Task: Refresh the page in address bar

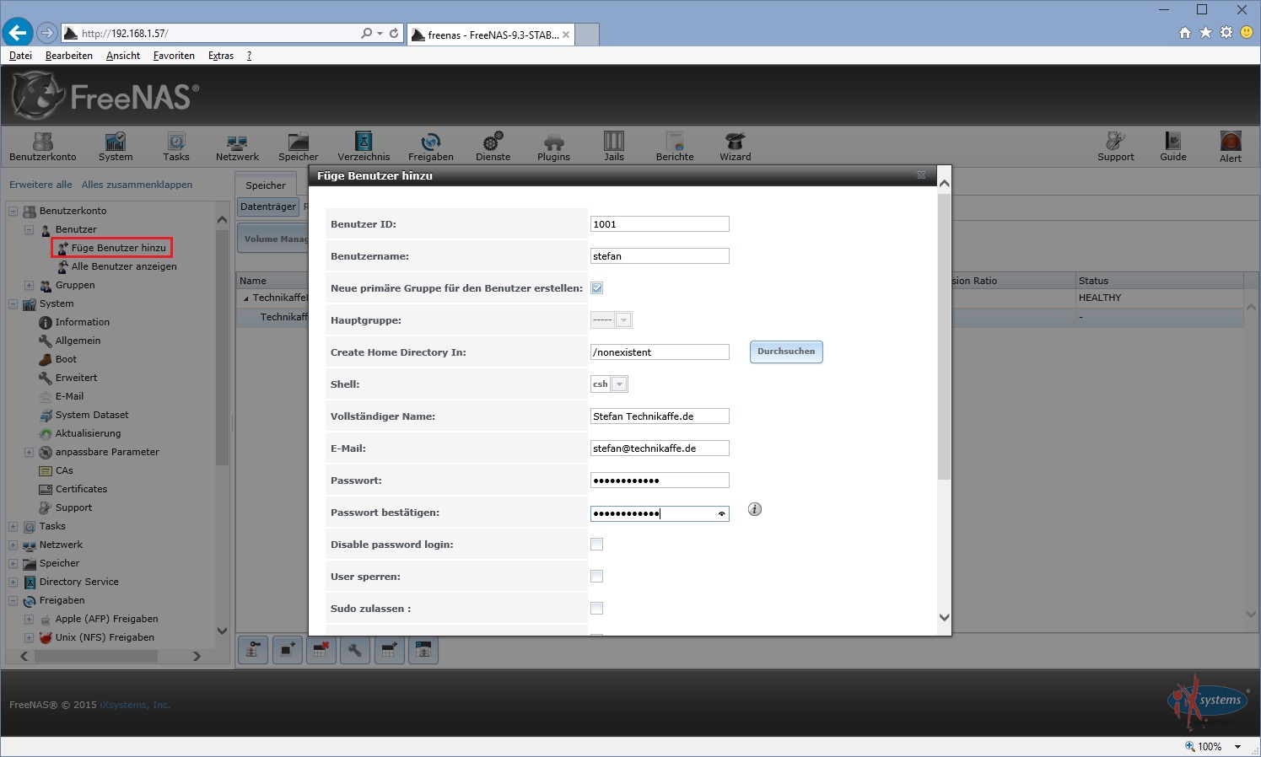Action: [394, 34]
